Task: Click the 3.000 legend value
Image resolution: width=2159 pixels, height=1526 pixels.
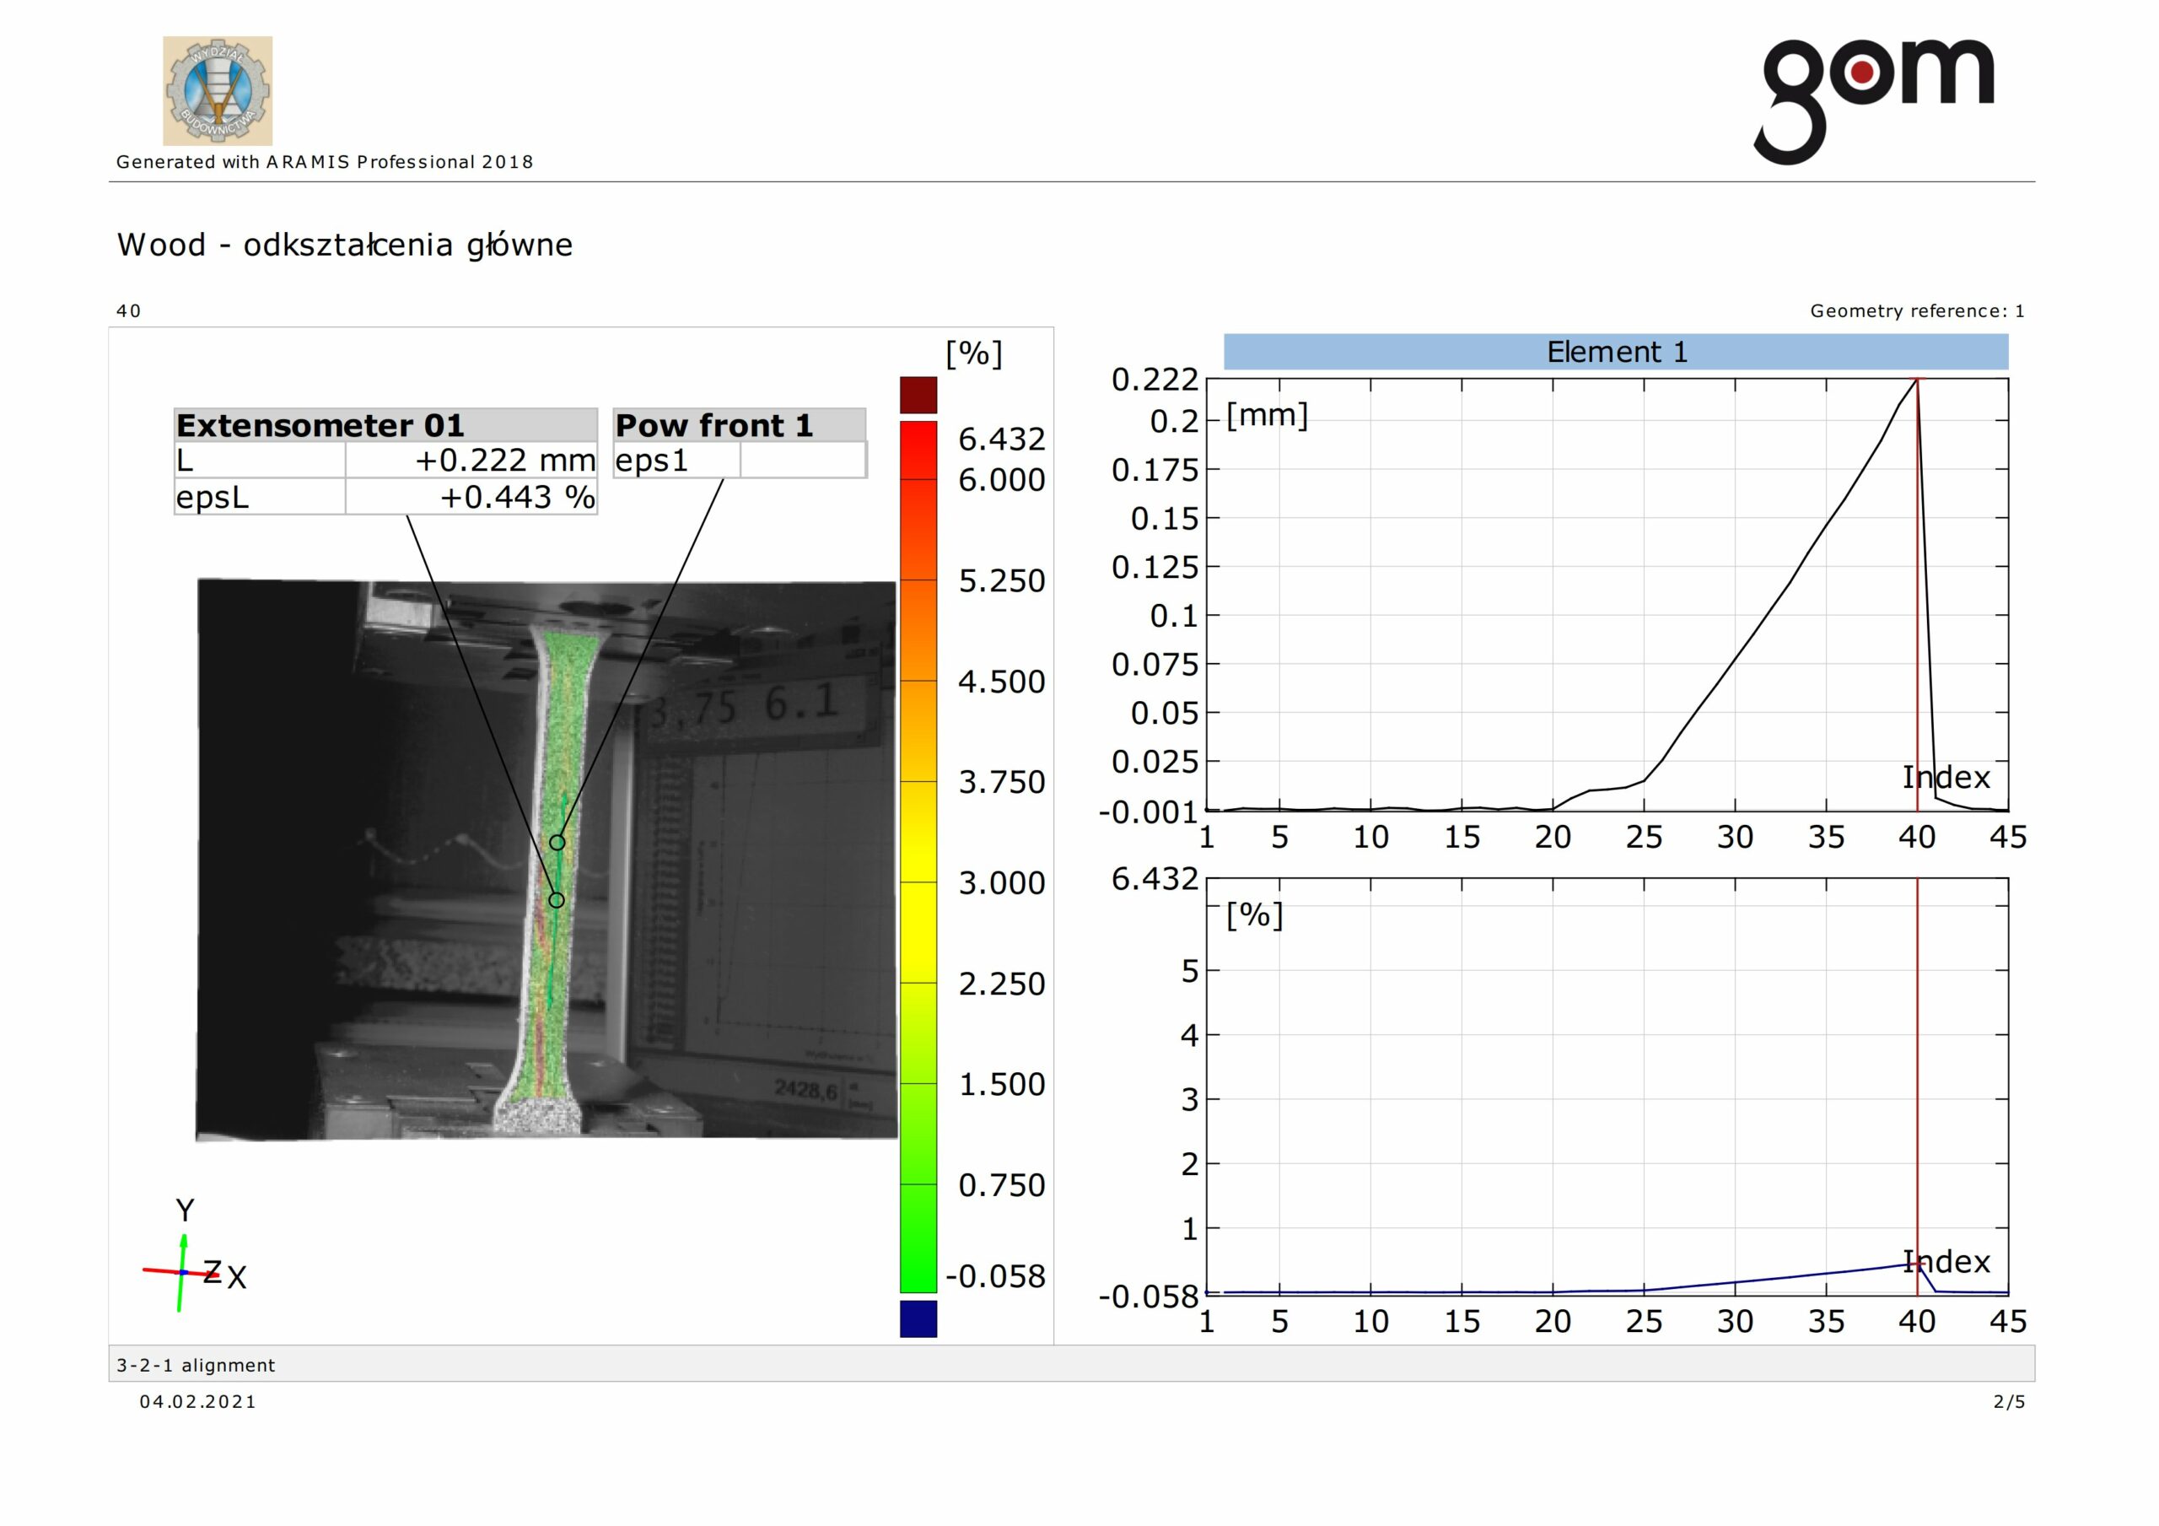Action: coord(1001,883)
